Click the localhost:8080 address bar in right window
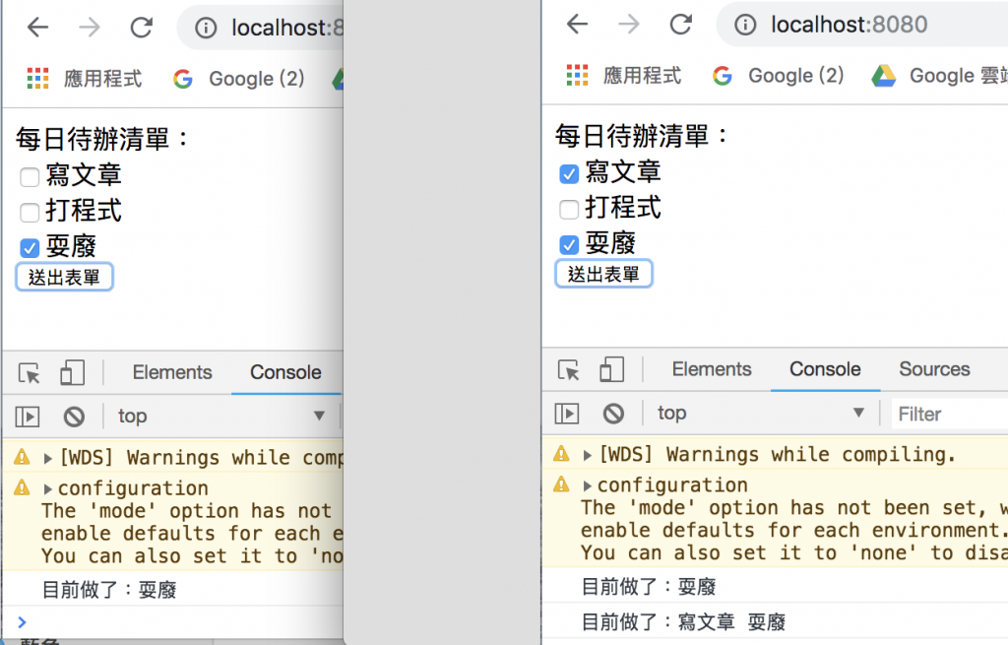Screen dimensions: 1008x645 click(x=849, y=25)
